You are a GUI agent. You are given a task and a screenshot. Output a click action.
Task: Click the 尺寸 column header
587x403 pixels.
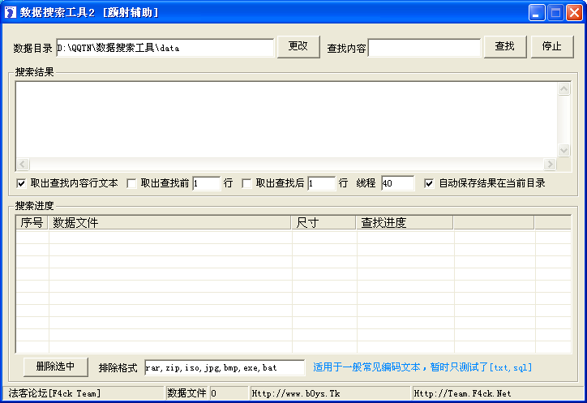click(323, 223)
